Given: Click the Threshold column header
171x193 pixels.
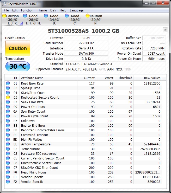Looking at the screenshot, I should 124,78.
